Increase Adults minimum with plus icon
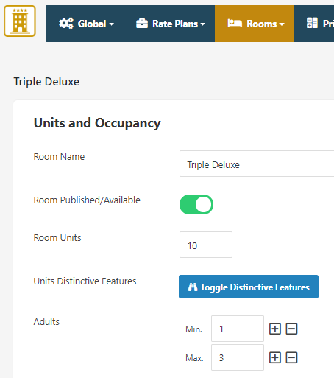 tap(275, 329)
